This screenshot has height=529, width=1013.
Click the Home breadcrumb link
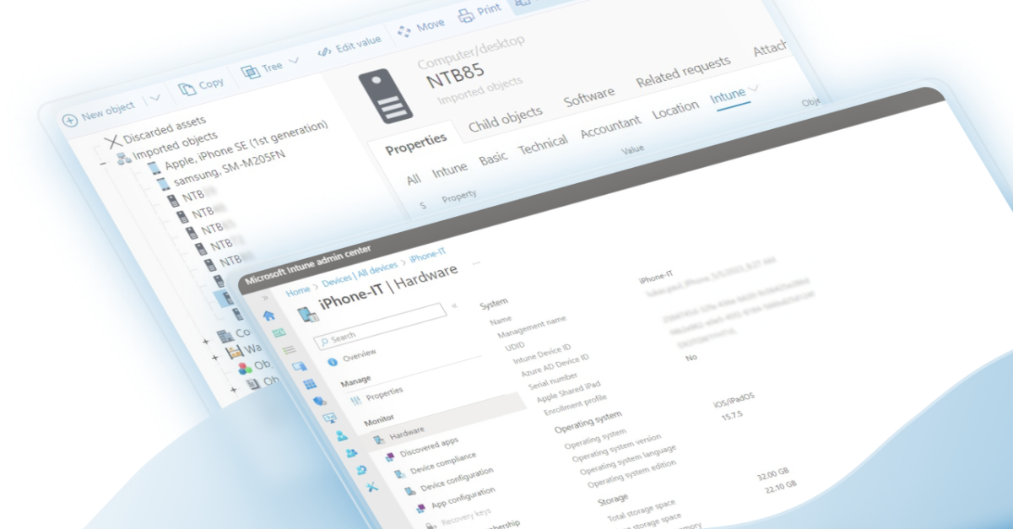pos(297,289)
